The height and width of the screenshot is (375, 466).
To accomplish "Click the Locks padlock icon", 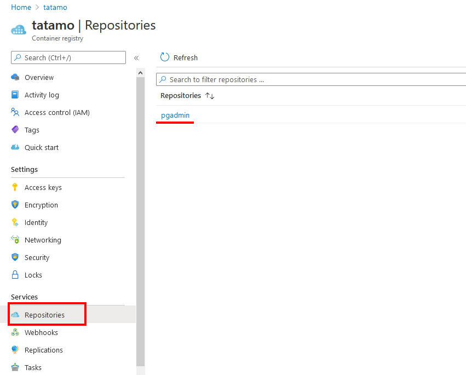I will tap(15, 275).
